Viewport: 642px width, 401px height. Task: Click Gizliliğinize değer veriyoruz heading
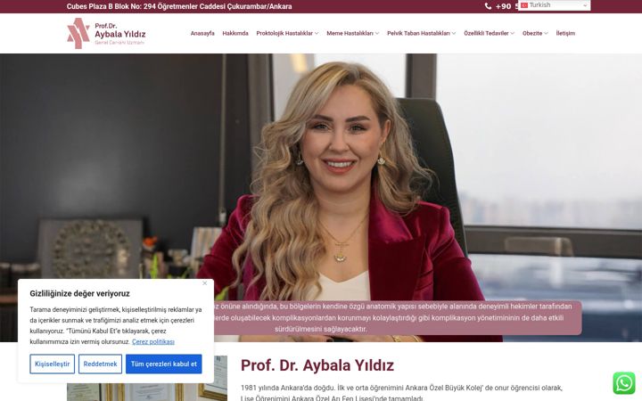[79, 293]
